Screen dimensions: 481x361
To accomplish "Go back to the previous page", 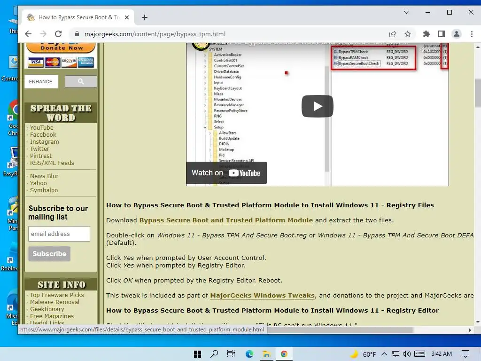I will 28,34.
